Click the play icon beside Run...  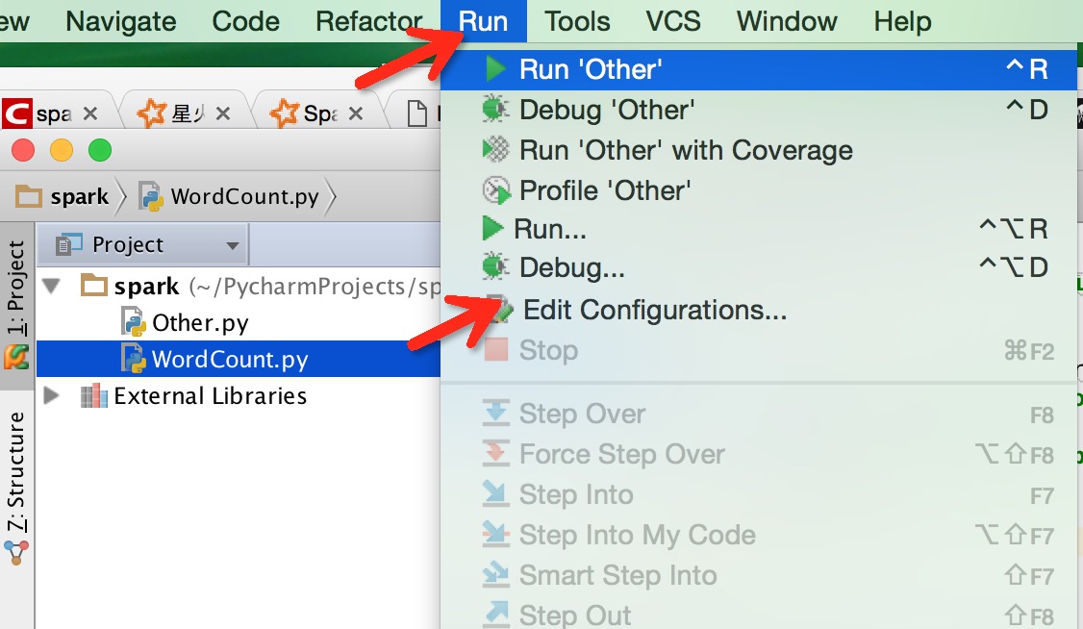[x=492, y=229]
